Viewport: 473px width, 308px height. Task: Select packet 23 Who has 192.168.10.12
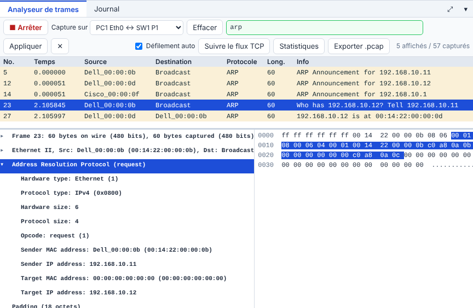pos(236,105)
